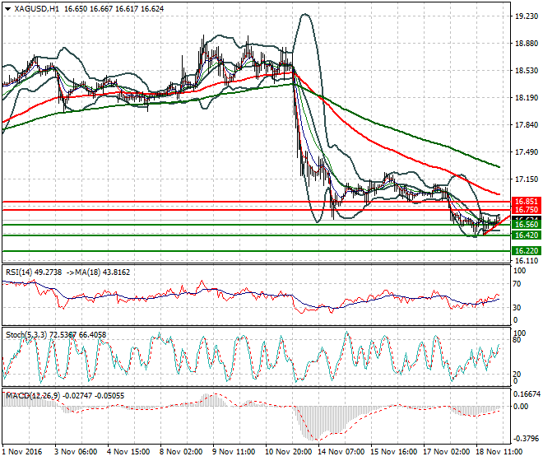This screenshot has width=543, height=461.
Task: Select the RSI 30 level label
Action: coord(517,307)
